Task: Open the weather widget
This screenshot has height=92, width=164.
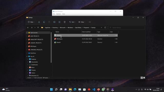Action: tap(6, 89)
